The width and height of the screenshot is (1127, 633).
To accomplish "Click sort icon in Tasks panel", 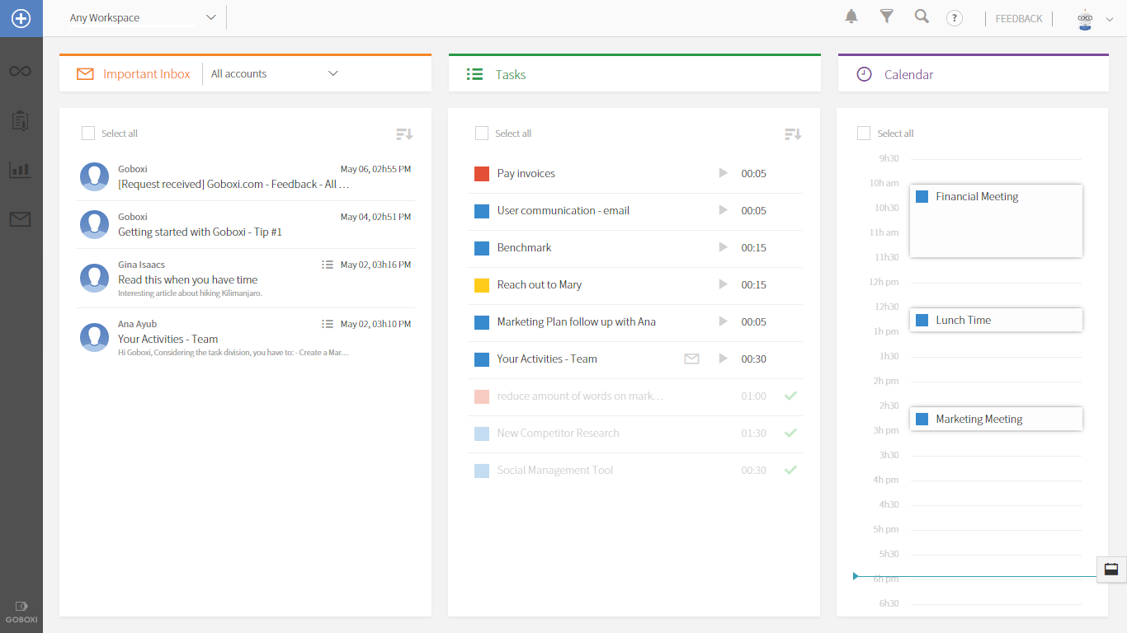I will (x=792, y=134).
